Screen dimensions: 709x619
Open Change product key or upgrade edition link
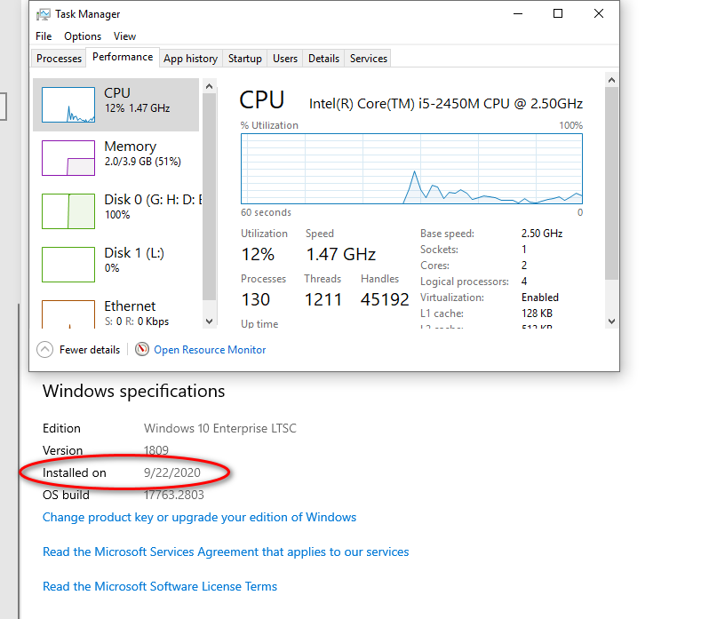(x=199, y=517)
